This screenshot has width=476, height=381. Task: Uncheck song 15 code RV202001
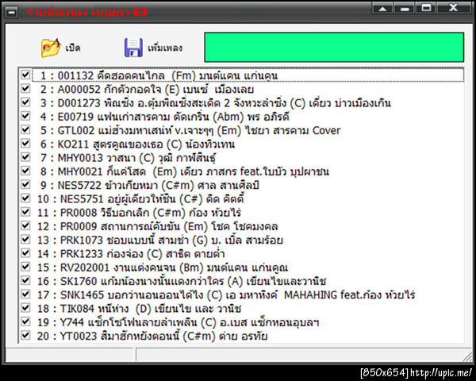pos(25,267)
